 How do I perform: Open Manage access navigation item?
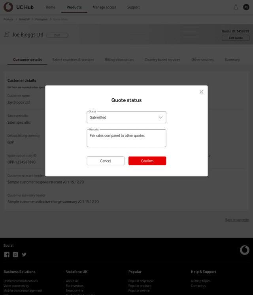(104, 8)
